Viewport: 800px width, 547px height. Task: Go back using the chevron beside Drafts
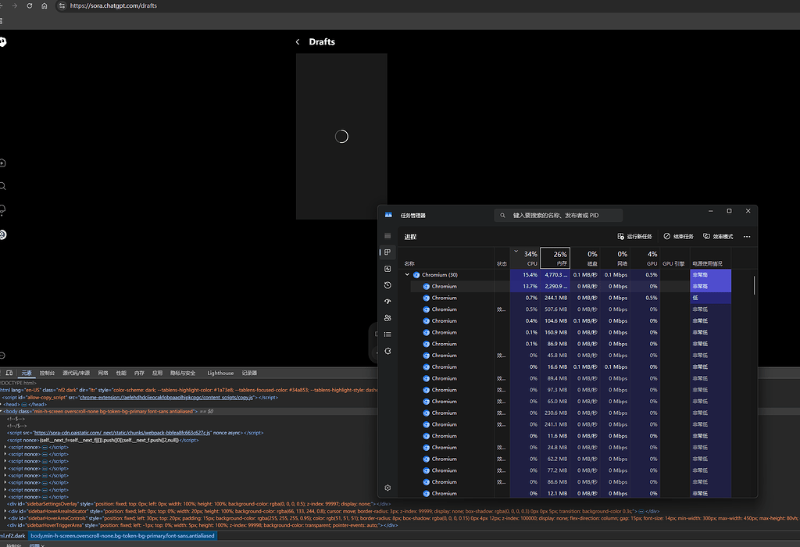[x=298, y=42]
